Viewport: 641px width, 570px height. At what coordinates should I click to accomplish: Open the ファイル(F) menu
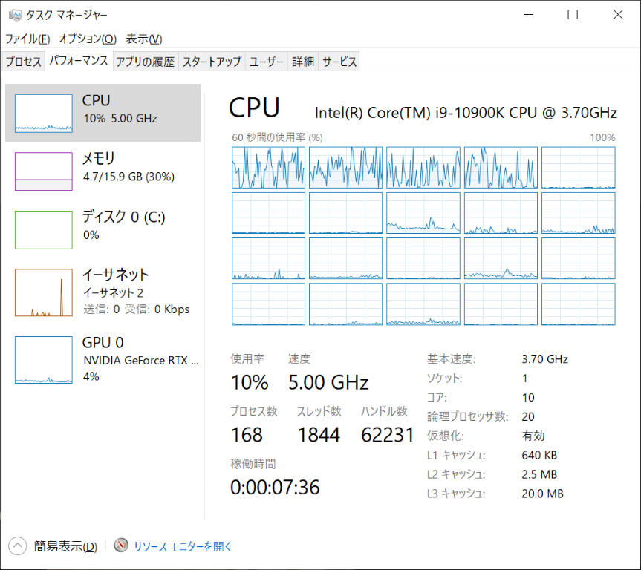coord(27,39)
